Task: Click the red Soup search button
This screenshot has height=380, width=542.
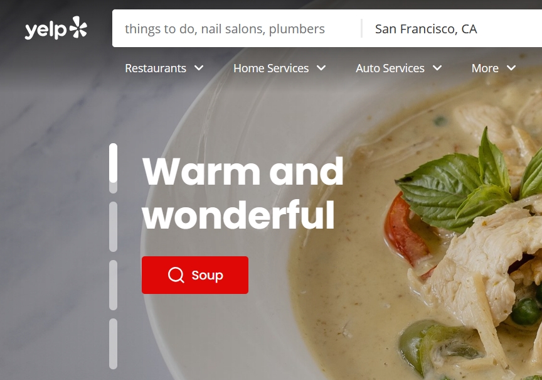Action: coord(195,275)
